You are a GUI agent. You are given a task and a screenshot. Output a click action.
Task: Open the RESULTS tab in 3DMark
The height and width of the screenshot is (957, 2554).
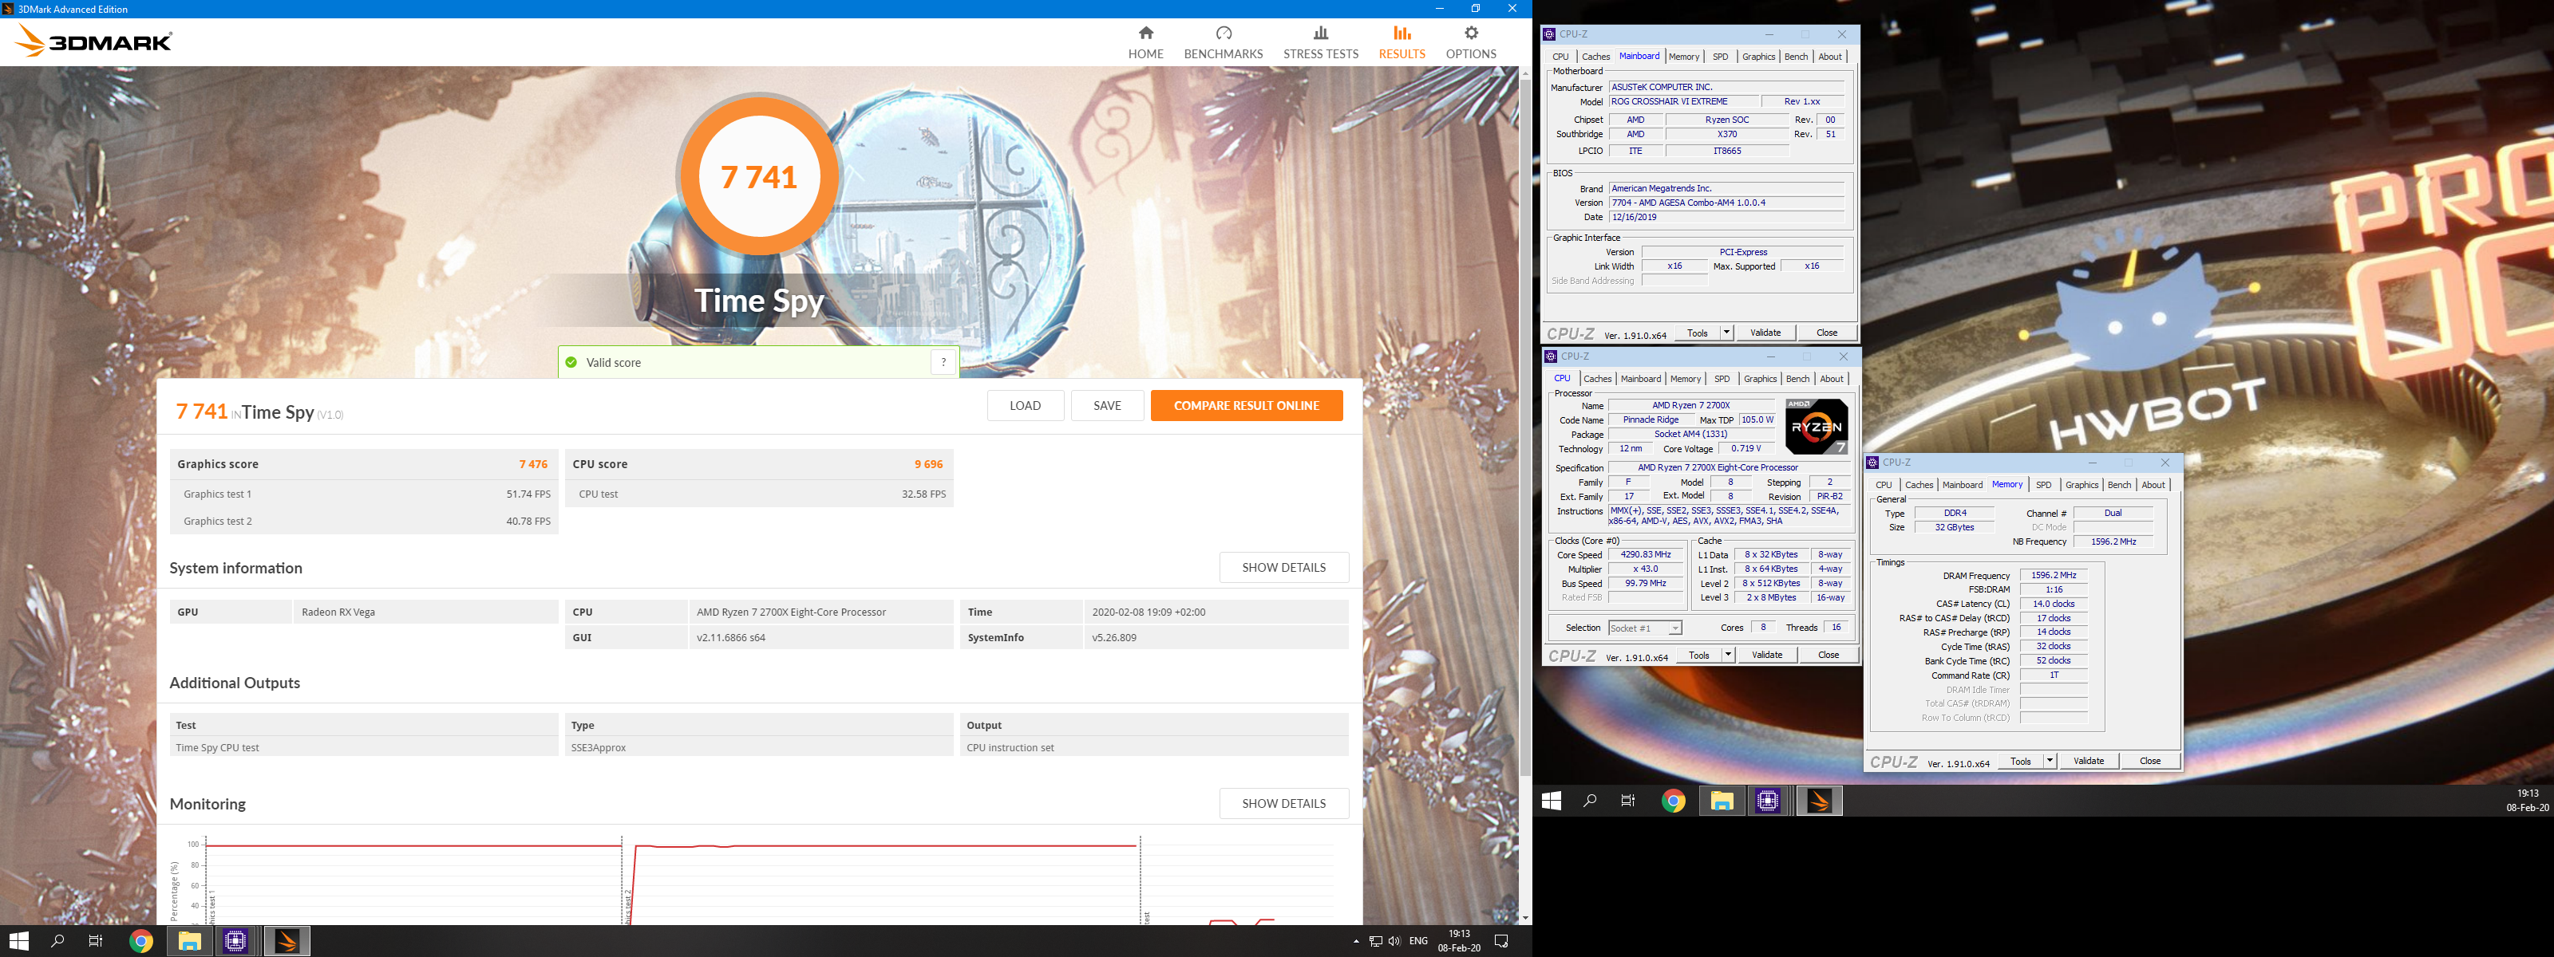1401,42
